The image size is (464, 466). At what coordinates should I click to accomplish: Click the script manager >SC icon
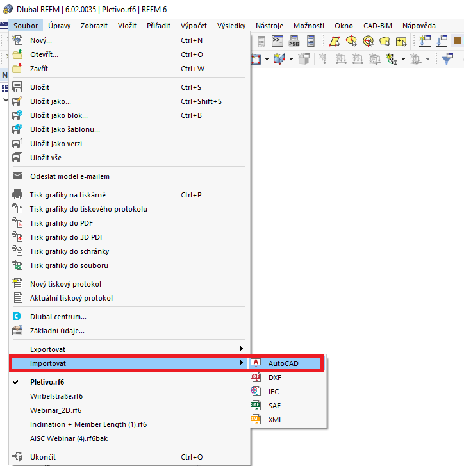[x=294, y=41]
